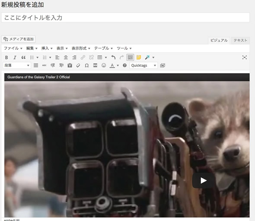This screenshot has height=221, width=255.
Task: Open the 編集 menu
Action: [x=32, y=48]
